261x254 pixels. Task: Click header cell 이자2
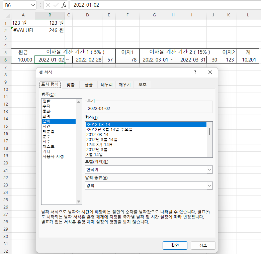click(x=228, y=52)
